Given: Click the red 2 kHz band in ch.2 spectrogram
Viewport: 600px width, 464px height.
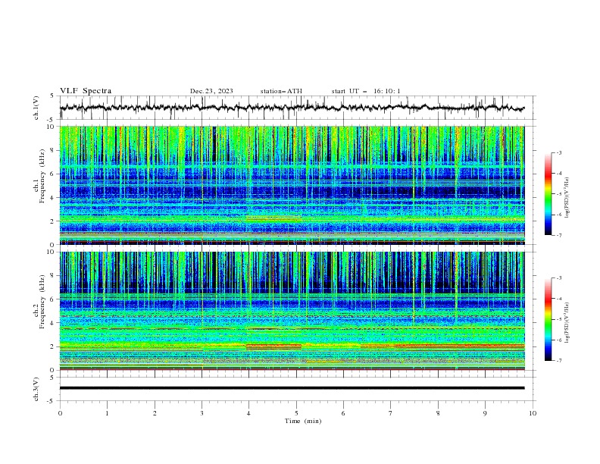Looking at the screenshot, I should coord(274,346).
